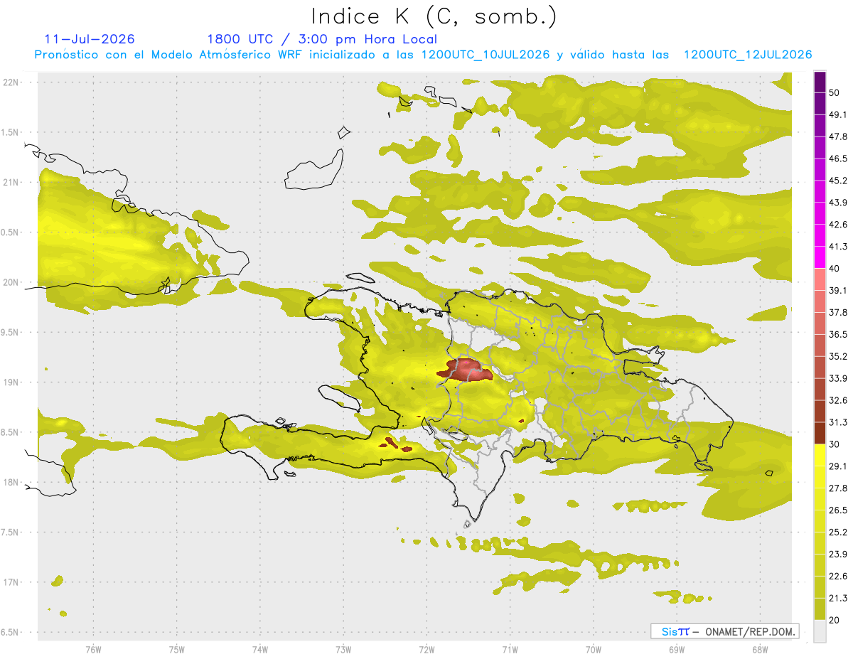
Task: Click the '26.5' color scale value
Action: tap(838, 510)
